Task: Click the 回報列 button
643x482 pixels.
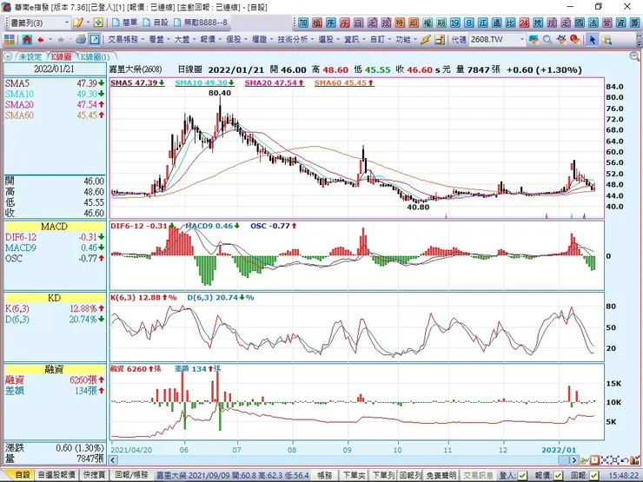Action: 410,475
